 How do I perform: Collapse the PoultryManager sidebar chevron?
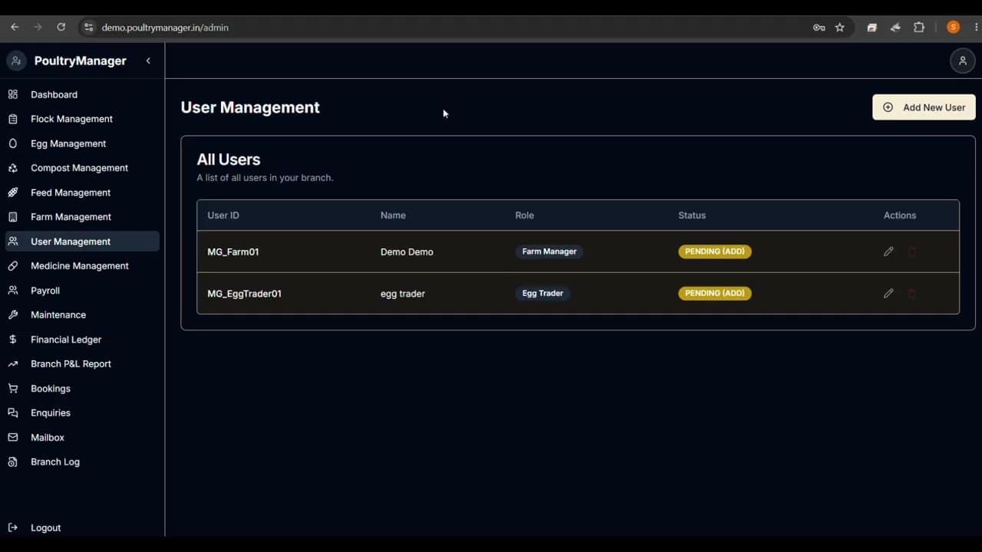[x=148, y=61]
